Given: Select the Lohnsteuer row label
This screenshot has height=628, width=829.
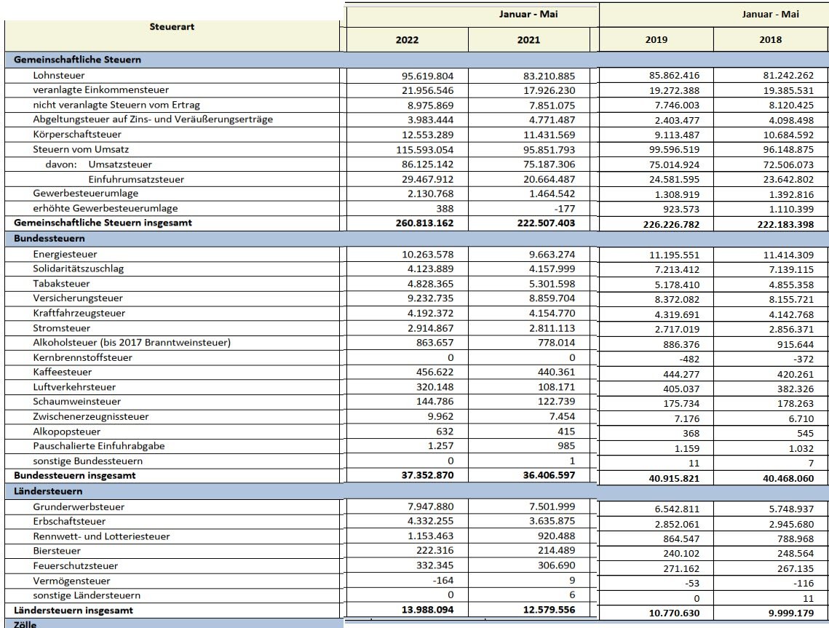Looking at the screenshot, I should (x=59, y=76).
